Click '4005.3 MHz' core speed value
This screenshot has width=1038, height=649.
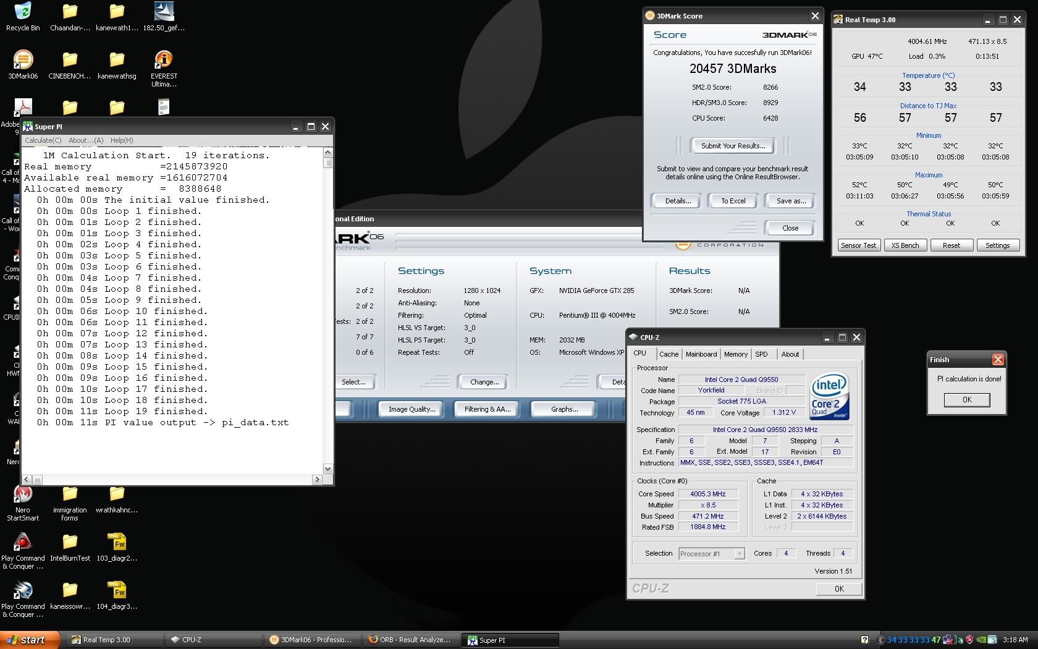point(708,494)
